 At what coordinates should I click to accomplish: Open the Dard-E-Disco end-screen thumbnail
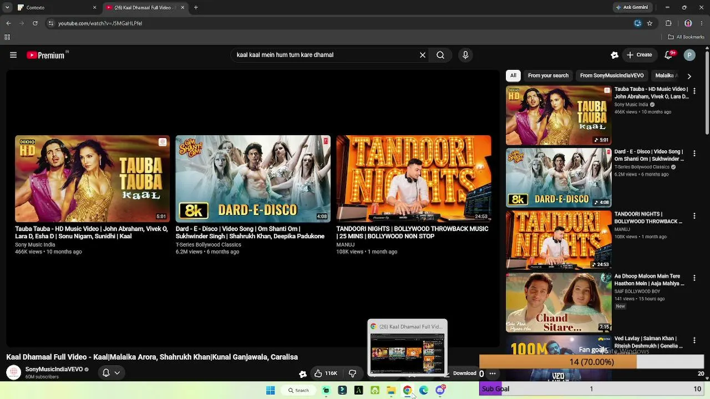click(x=253, y=178)
